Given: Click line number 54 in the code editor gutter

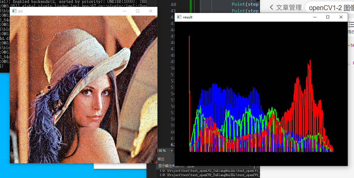Looking at the screenshot, I should click(173, 93).
